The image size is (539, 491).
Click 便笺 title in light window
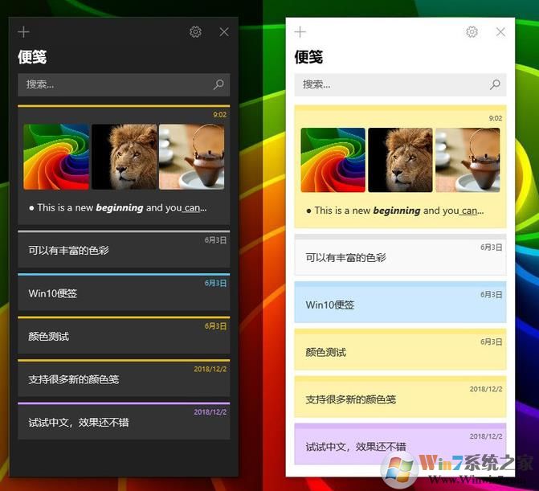point(308,57)
